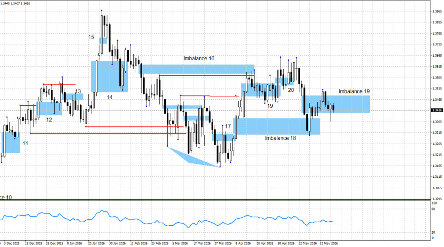The image size is (444, 247).
Task: Click the 1.3815 price axis label
Action: [x=437, y=22]
